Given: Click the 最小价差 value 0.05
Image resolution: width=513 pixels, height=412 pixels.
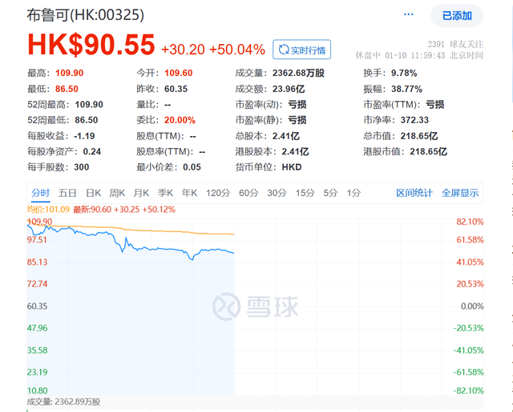Looking at the screenshot, I should coord(192,167).
